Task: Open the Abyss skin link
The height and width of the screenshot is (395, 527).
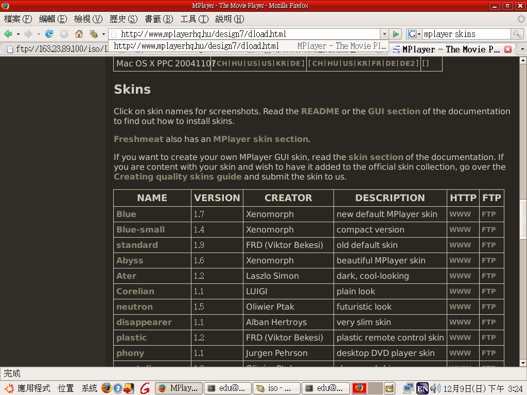Action: click(130, 260)
